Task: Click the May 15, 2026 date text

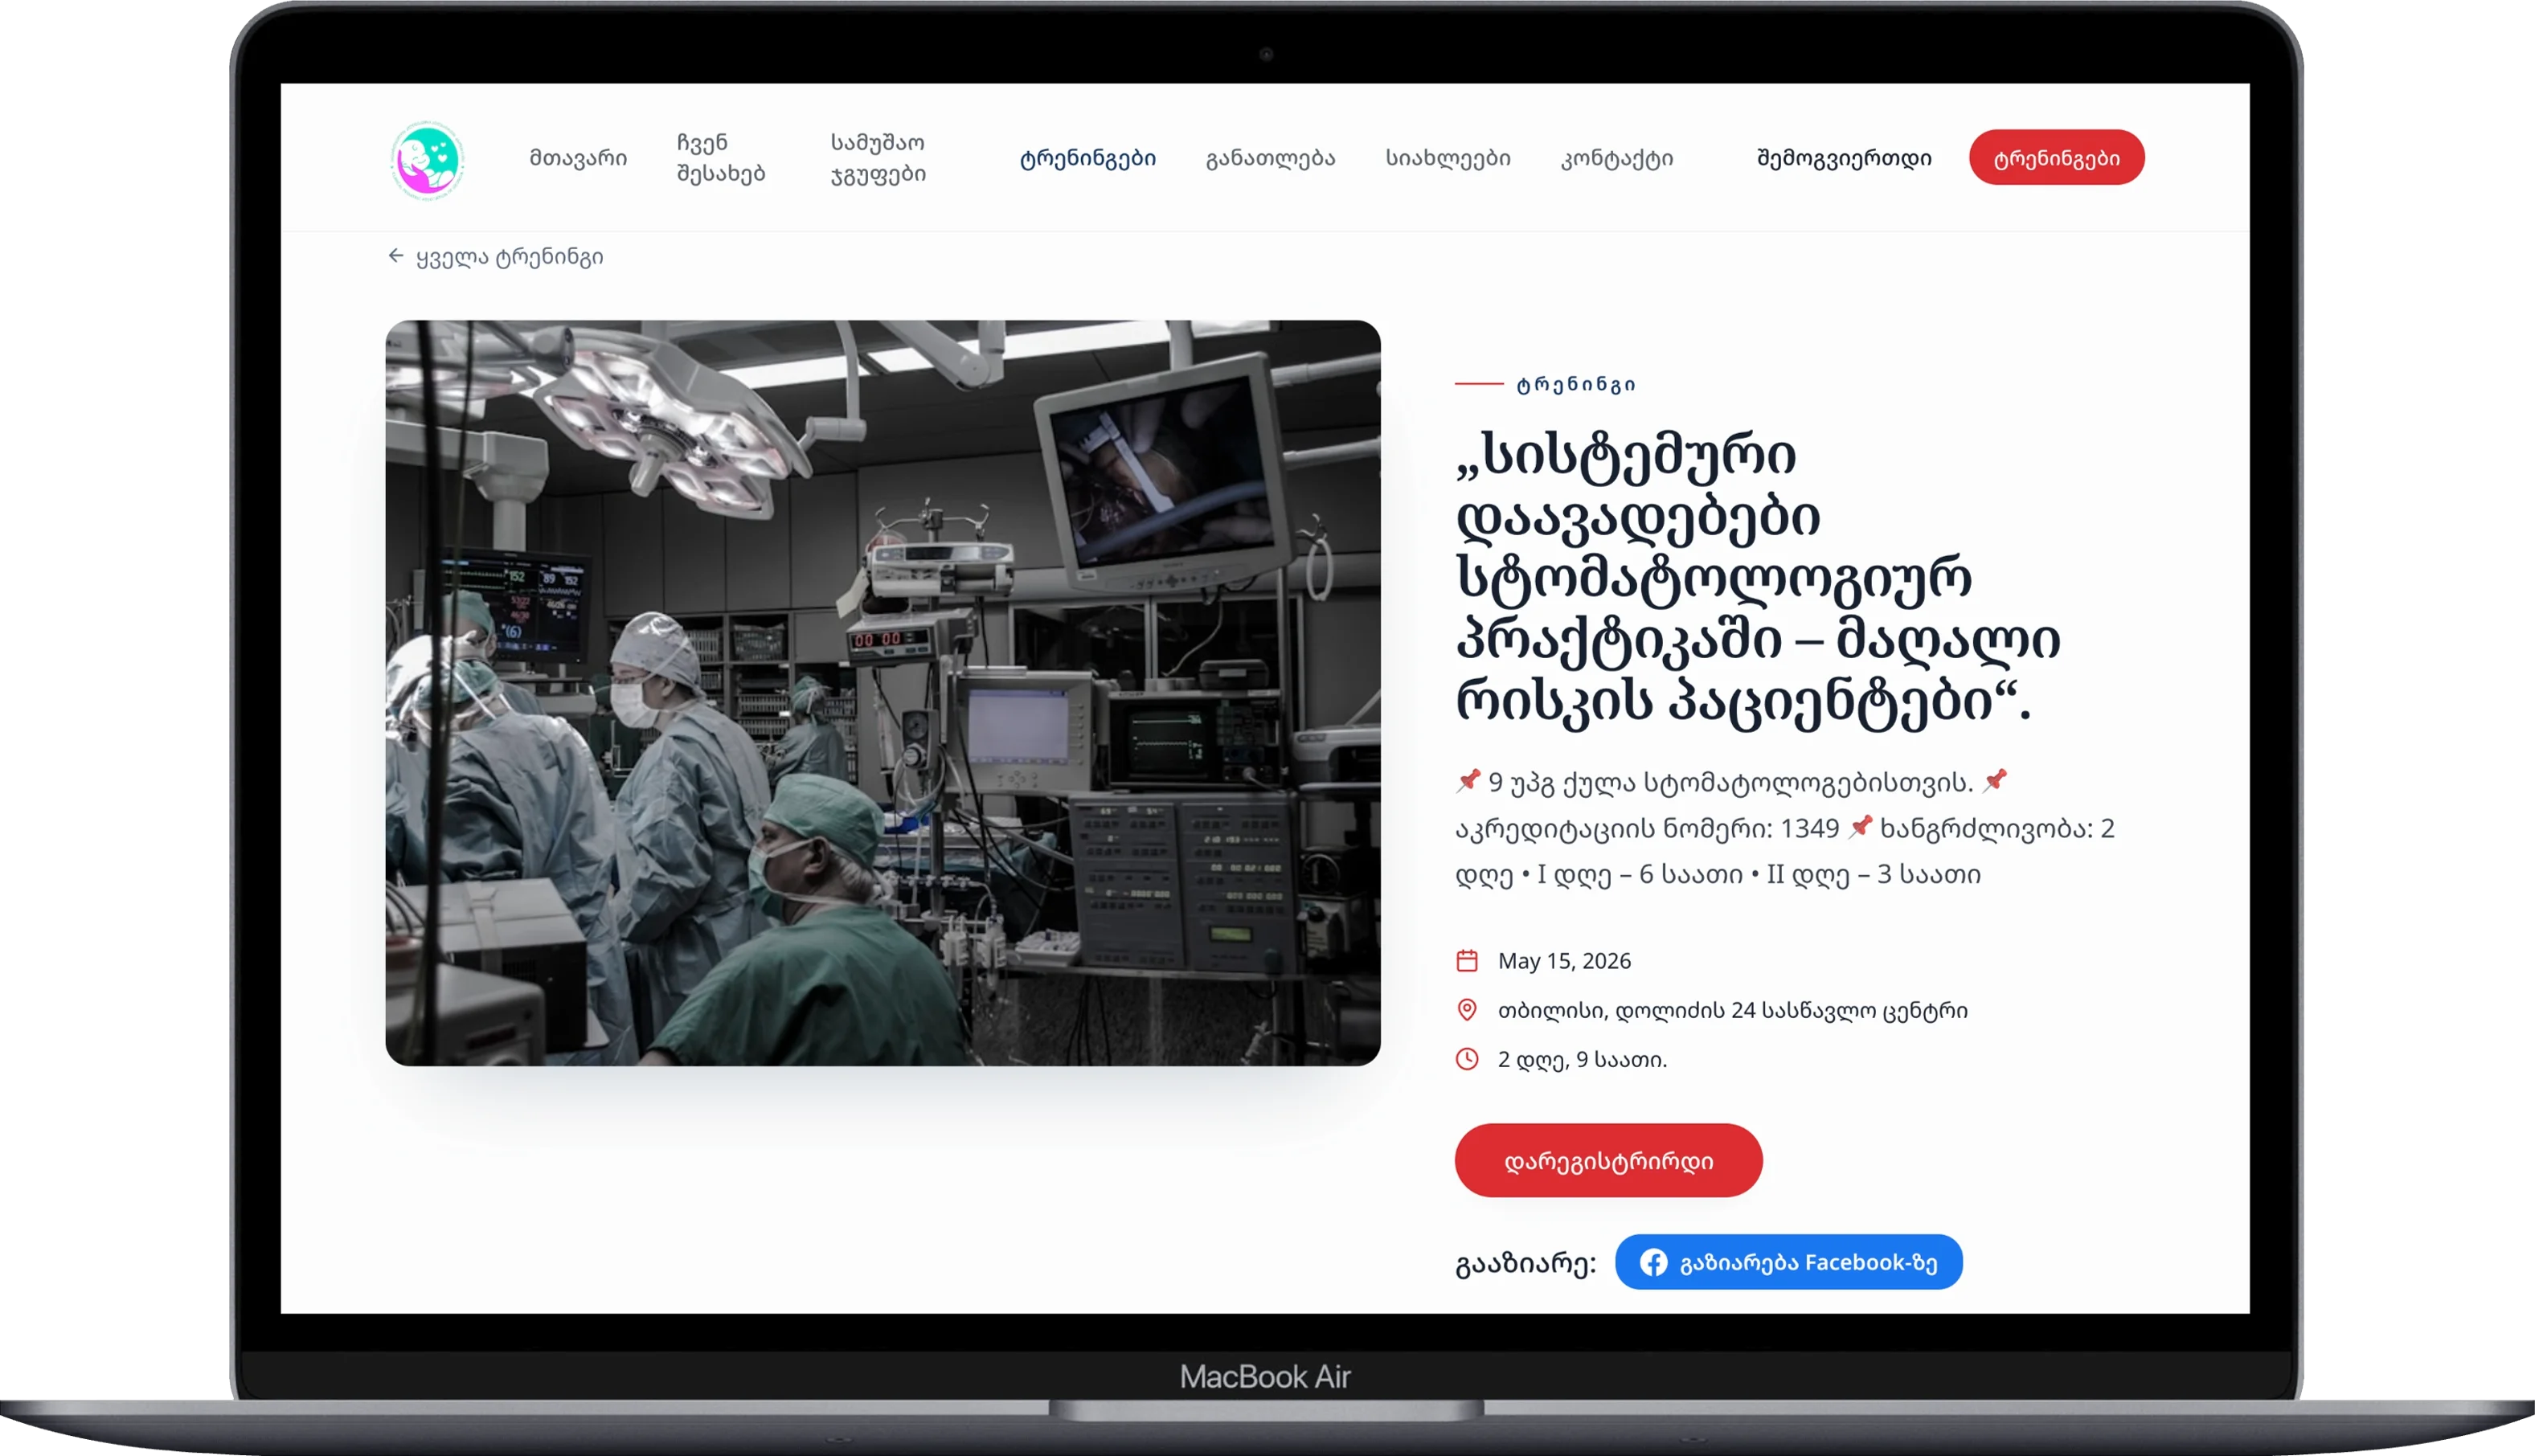Action: pos(1564,961)
